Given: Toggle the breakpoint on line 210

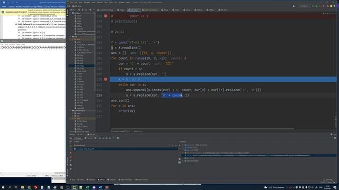Looking at the screenshot, I should tap(105, 79).
